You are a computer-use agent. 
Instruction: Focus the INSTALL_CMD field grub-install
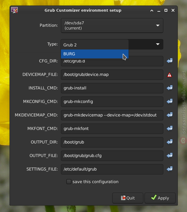pos(112,88)
